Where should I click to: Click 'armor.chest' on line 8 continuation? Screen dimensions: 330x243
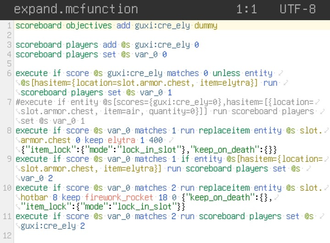(45, 140)
